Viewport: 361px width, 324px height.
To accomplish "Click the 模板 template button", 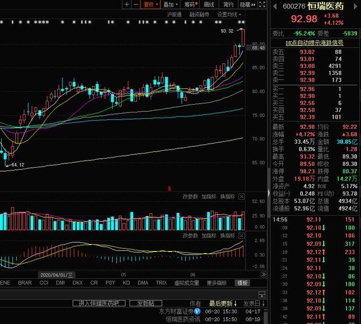I will click(x=242, y=283).
